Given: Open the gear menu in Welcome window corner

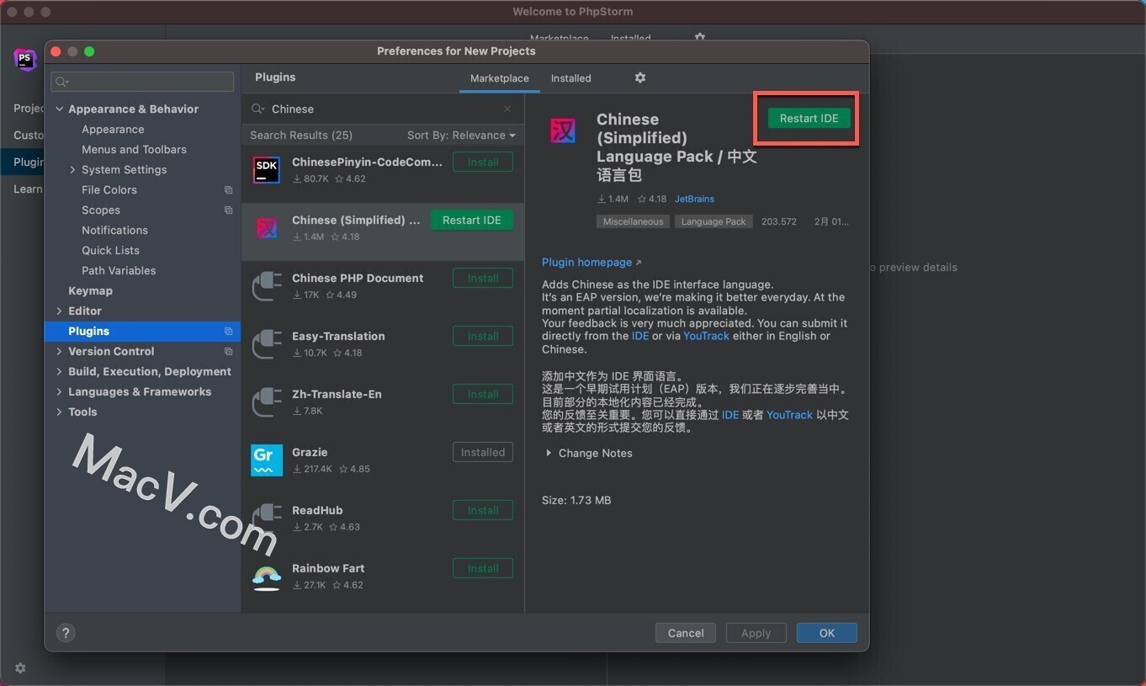Looking at the screenshot, I should pos(20,667).
